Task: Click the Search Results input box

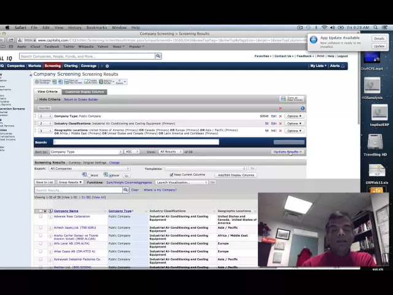Action: point(79,190)
